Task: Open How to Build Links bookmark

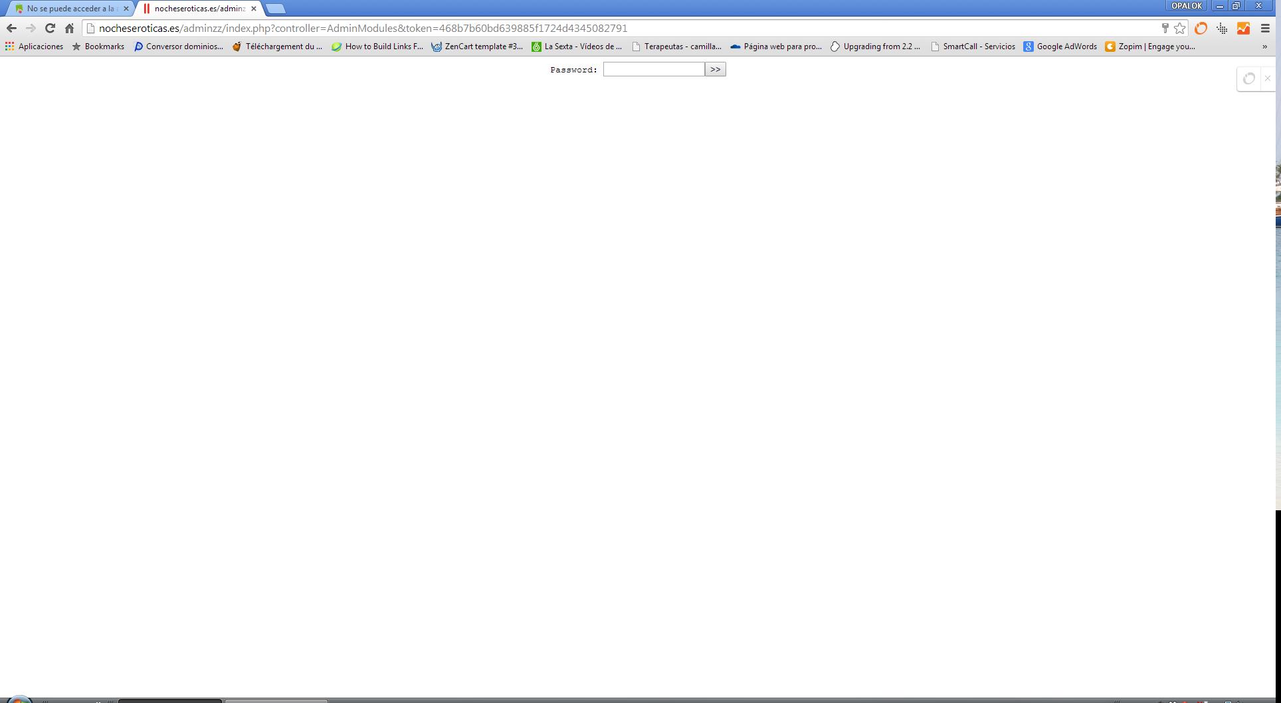Action: [x=377, y=47]
